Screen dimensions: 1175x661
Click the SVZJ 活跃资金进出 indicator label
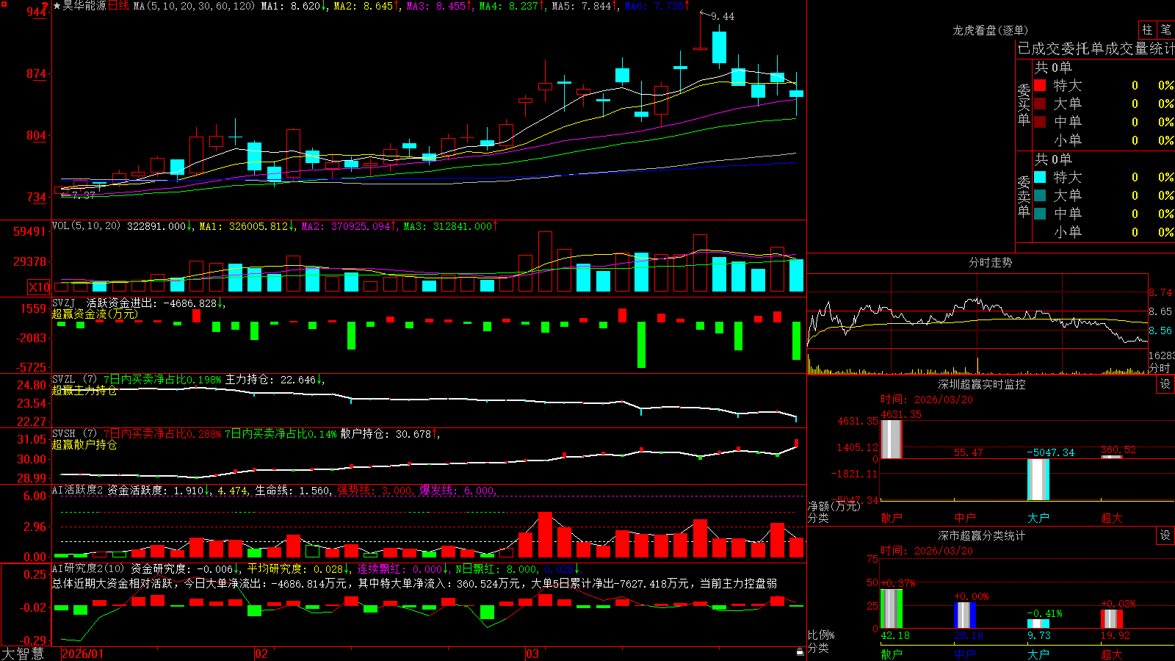105,303
